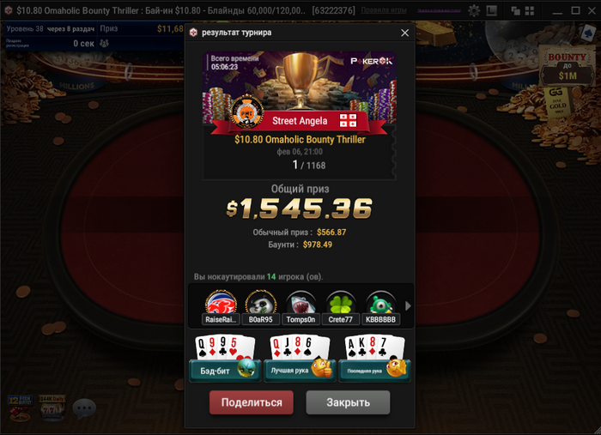
Task: Open the Fish Buffet promo icon
Action: click(x=20, y=408)
